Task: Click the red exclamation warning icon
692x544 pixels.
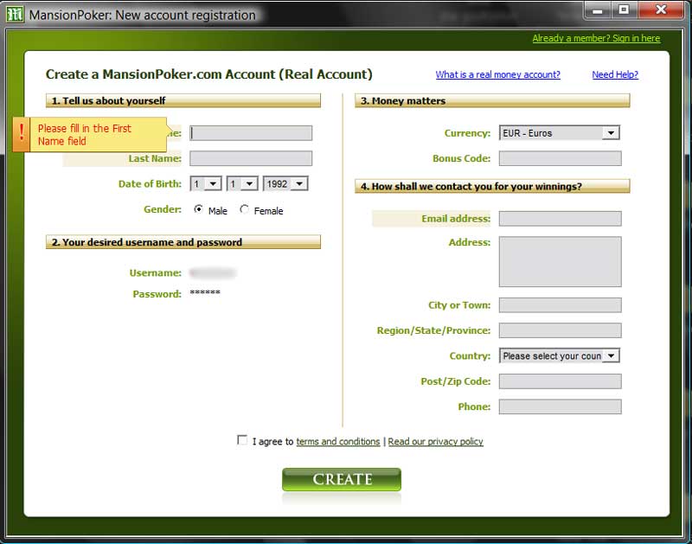Action: (x=21, y=134)
